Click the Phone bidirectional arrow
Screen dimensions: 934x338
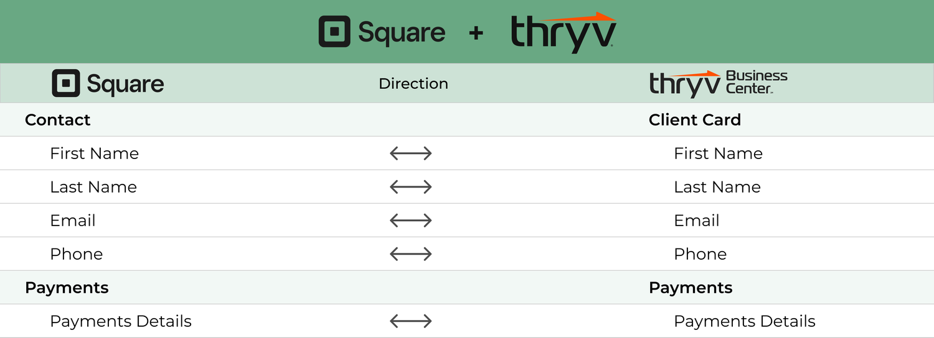(x=410, y=254)
